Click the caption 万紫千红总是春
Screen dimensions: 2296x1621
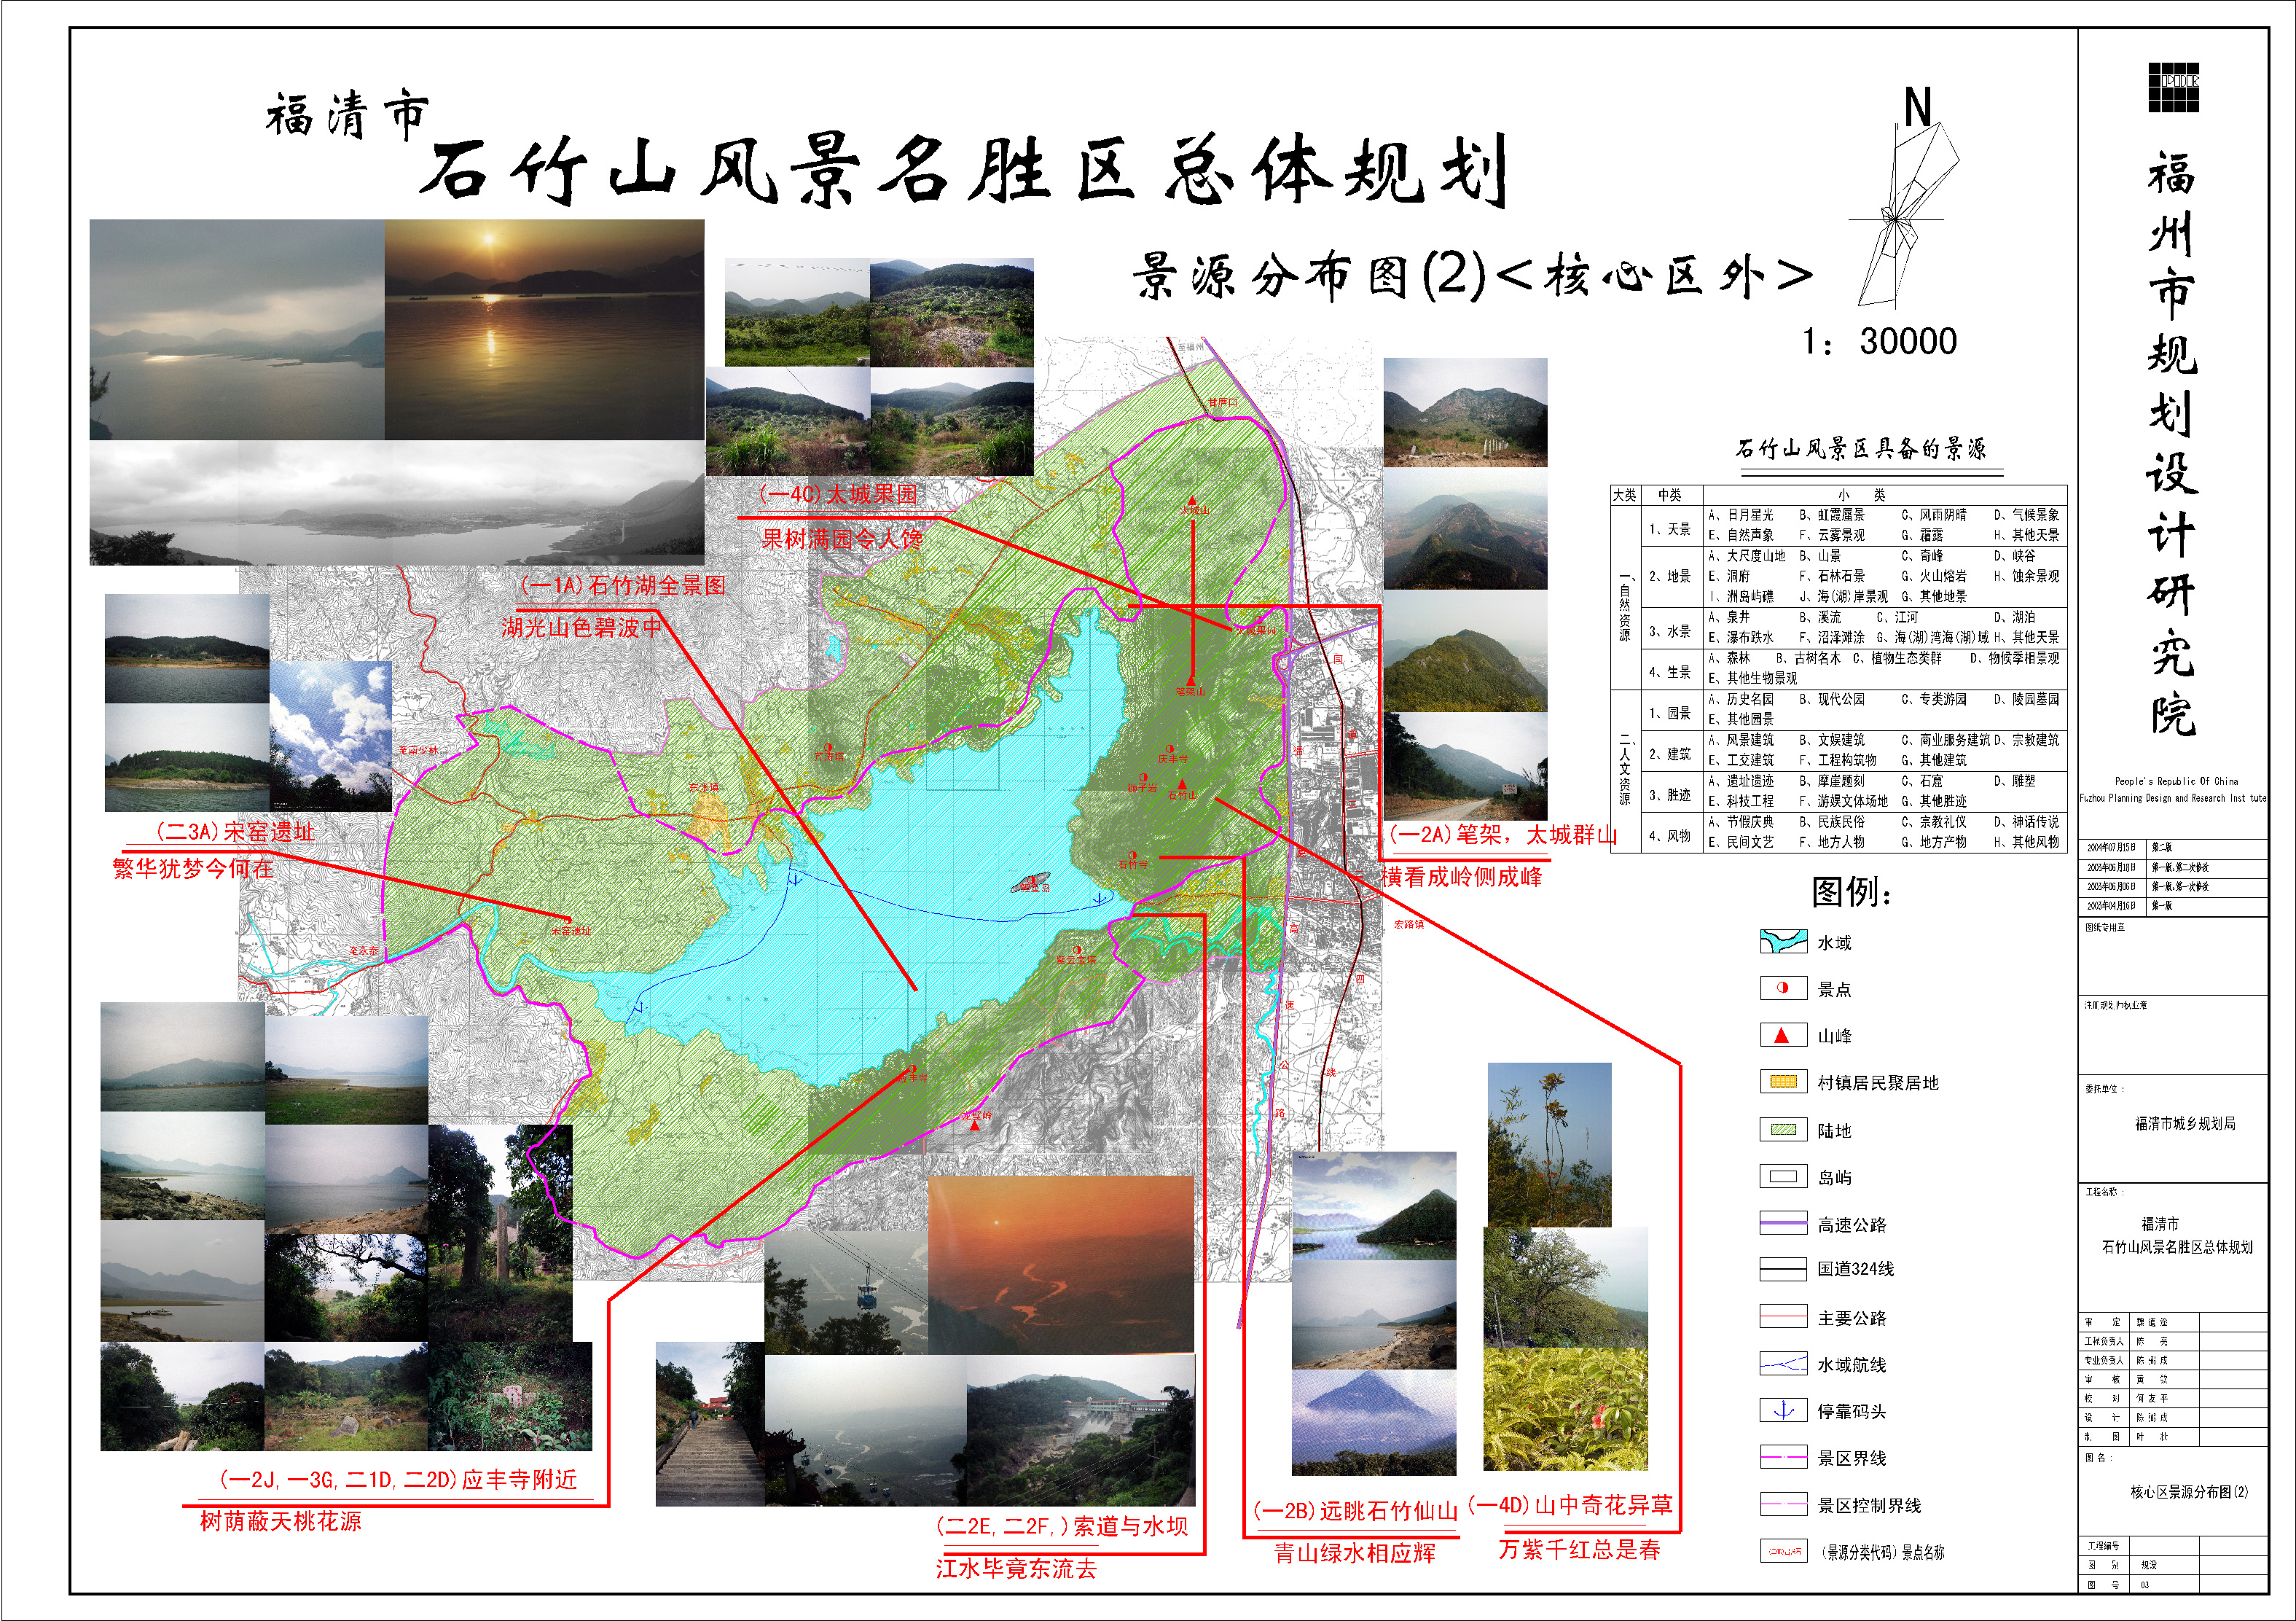pyautogui.click(x=1580, y=1549)
